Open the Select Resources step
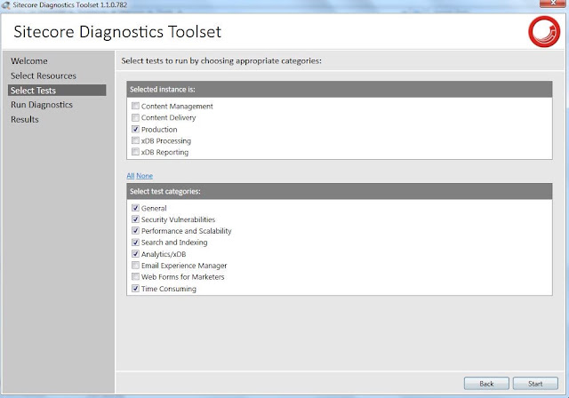The width and height of the screenshot is (569, 398). point(44,76)
